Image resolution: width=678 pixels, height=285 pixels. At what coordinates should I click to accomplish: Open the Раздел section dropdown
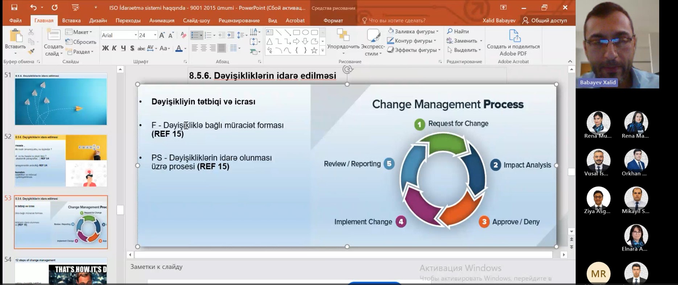pyautogui.click(x=79, y=51)
